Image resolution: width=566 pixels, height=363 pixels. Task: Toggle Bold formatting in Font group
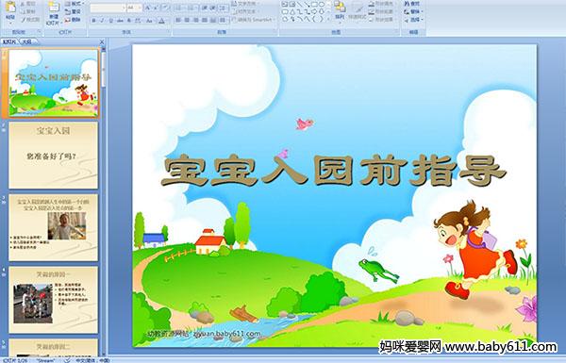(x=93, y=21)
